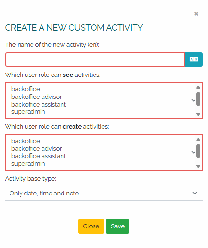Click the yellow Close button
The width and height of the screenshot is (208, 248).
click(x=91, y=226)
